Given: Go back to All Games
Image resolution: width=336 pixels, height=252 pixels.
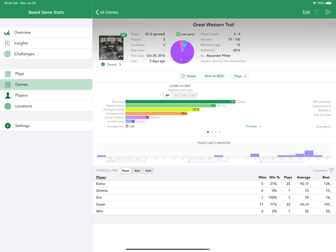Looking at the screenshot, I should coord(107,12).
